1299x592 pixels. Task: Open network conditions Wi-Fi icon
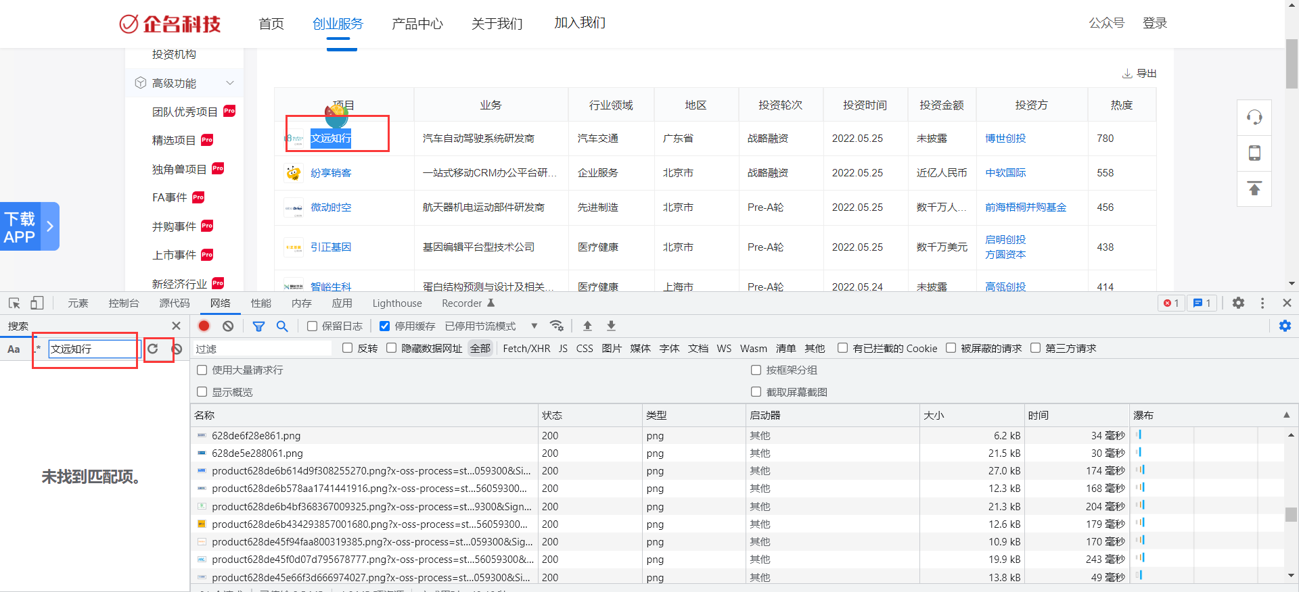(x=557, y=326)
